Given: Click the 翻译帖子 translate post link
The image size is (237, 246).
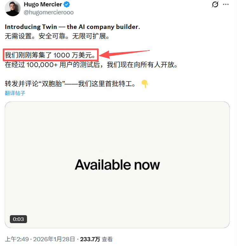Looking at the screenshot, I should click(15, 93).
